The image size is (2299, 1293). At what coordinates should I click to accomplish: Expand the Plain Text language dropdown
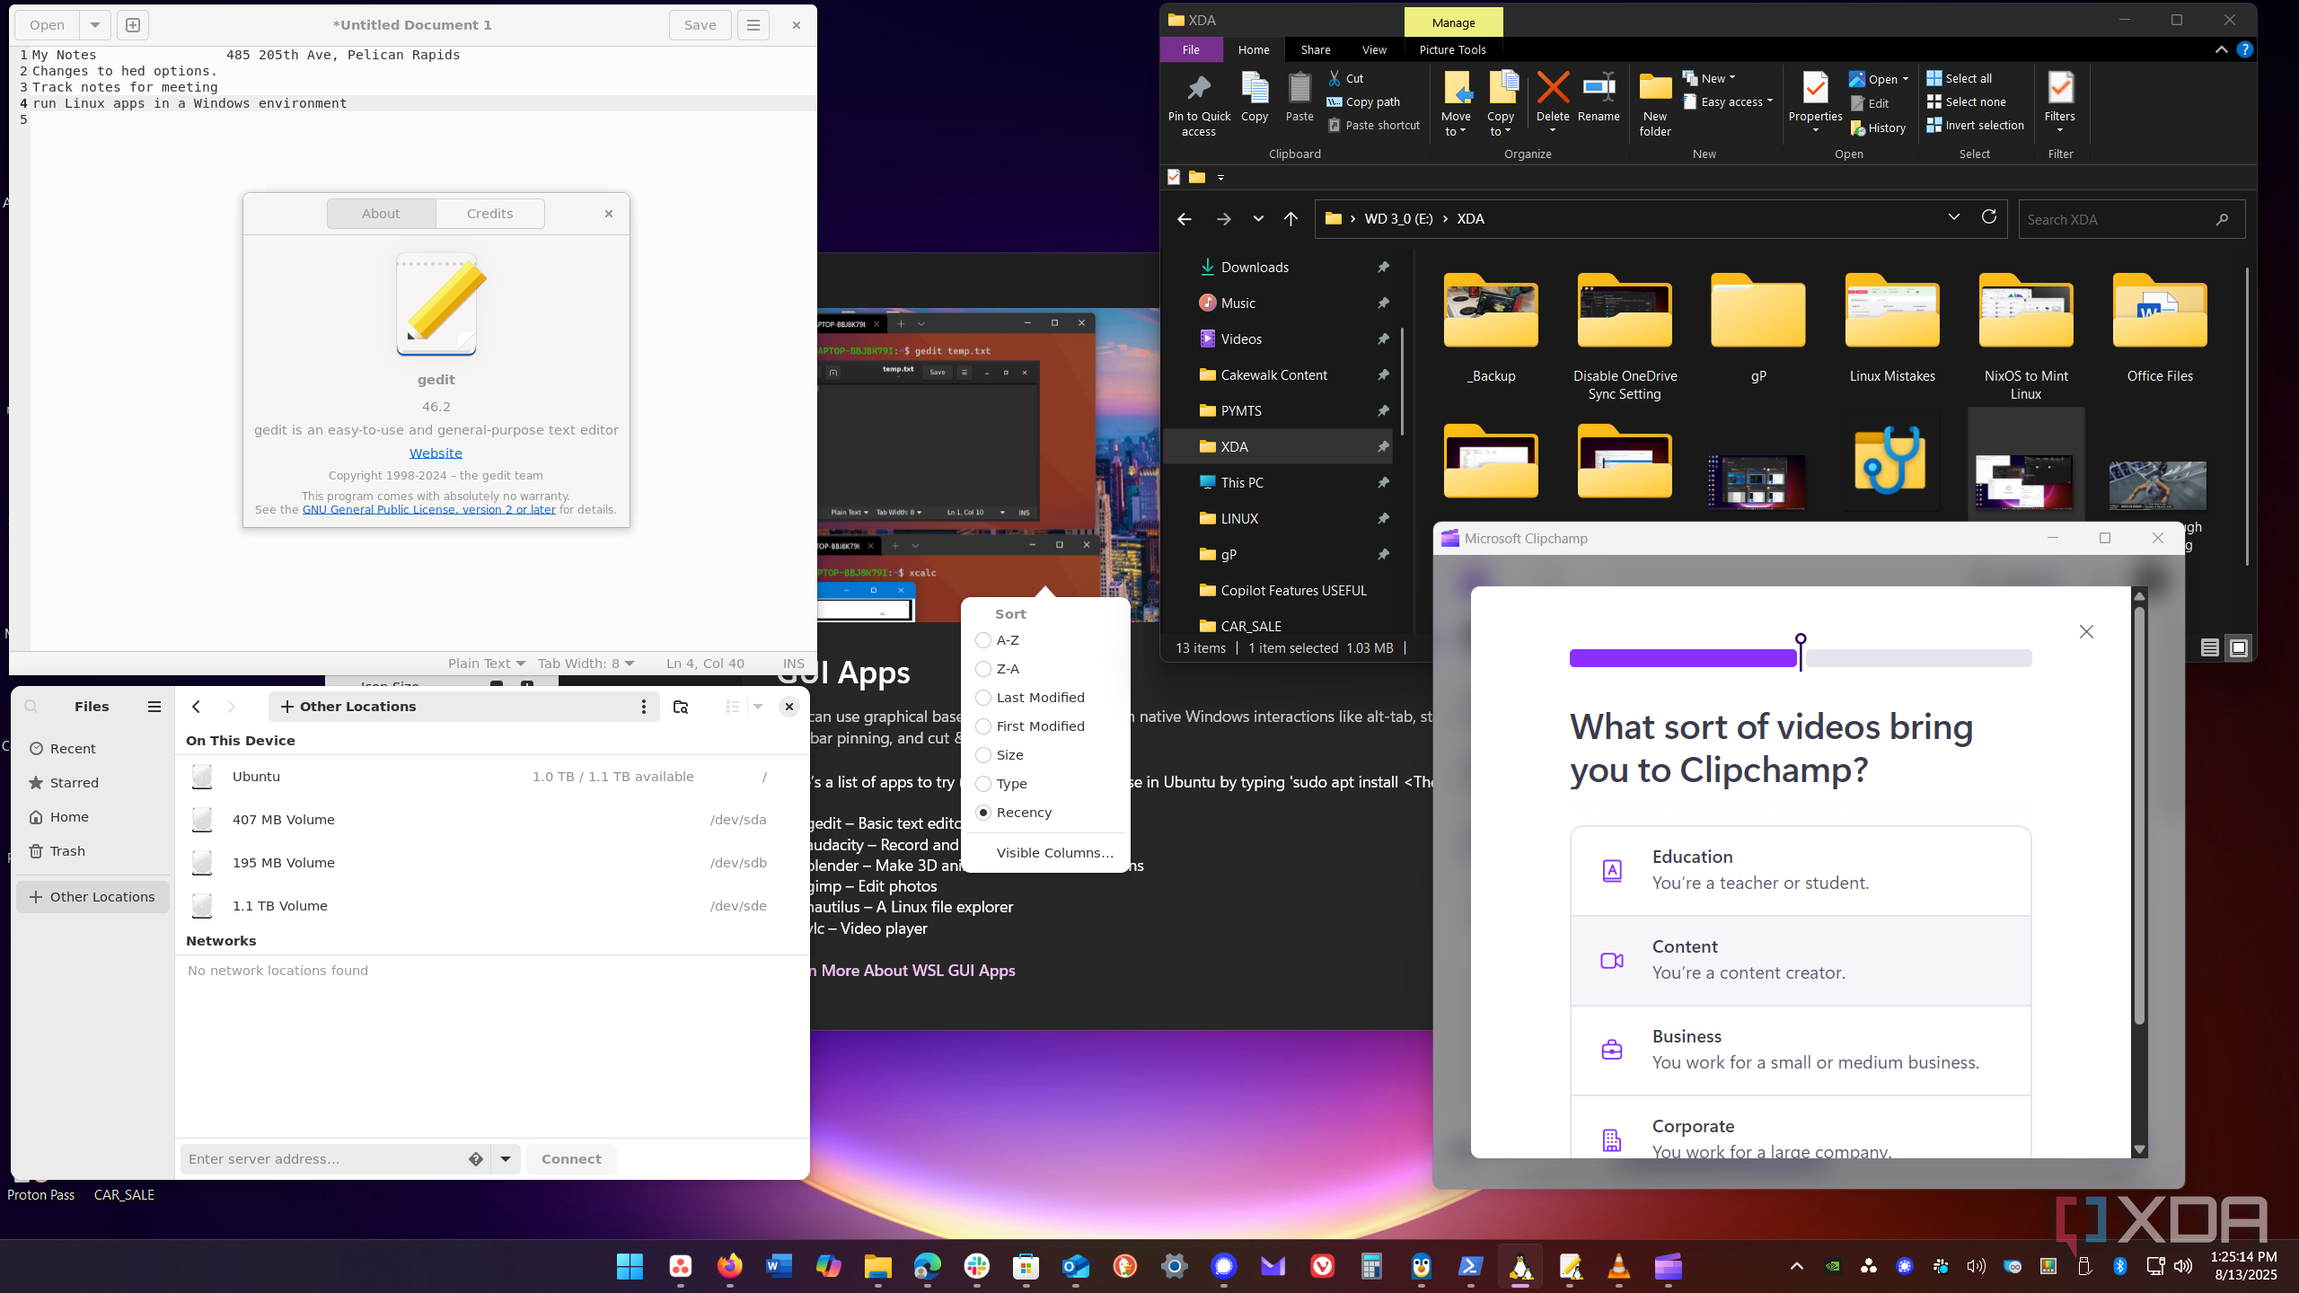486,664
